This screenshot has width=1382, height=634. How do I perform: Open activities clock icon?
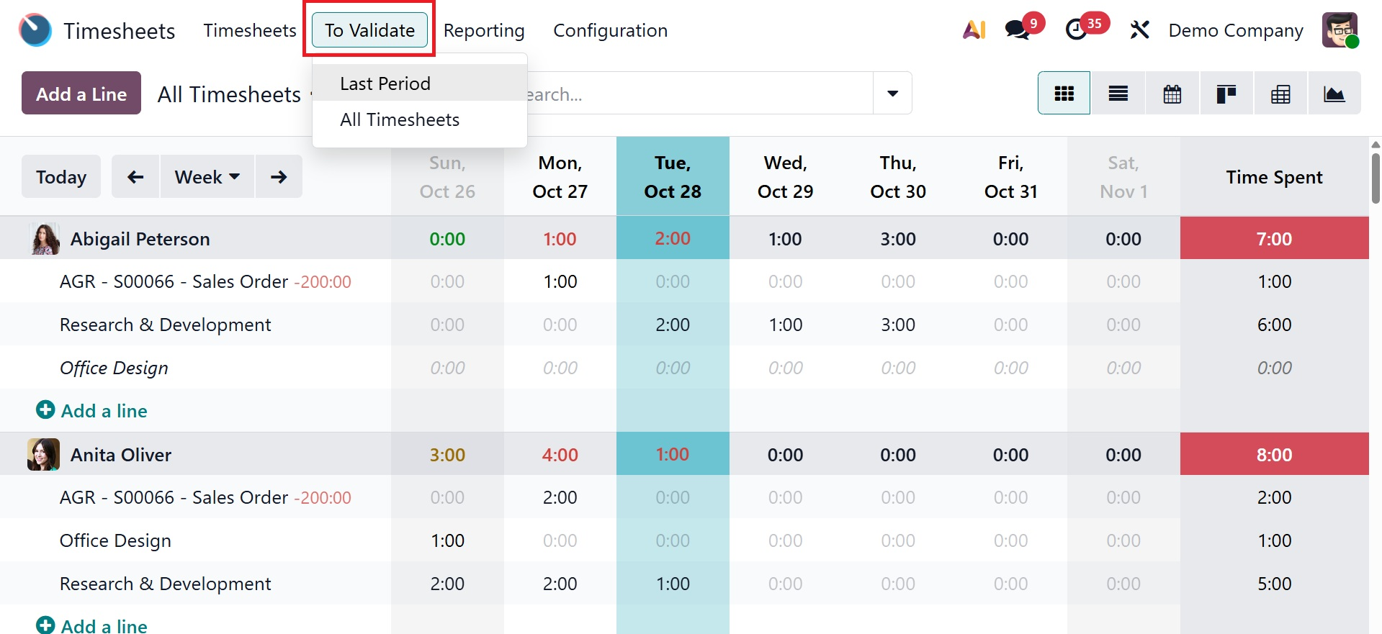coord(1077,30)
